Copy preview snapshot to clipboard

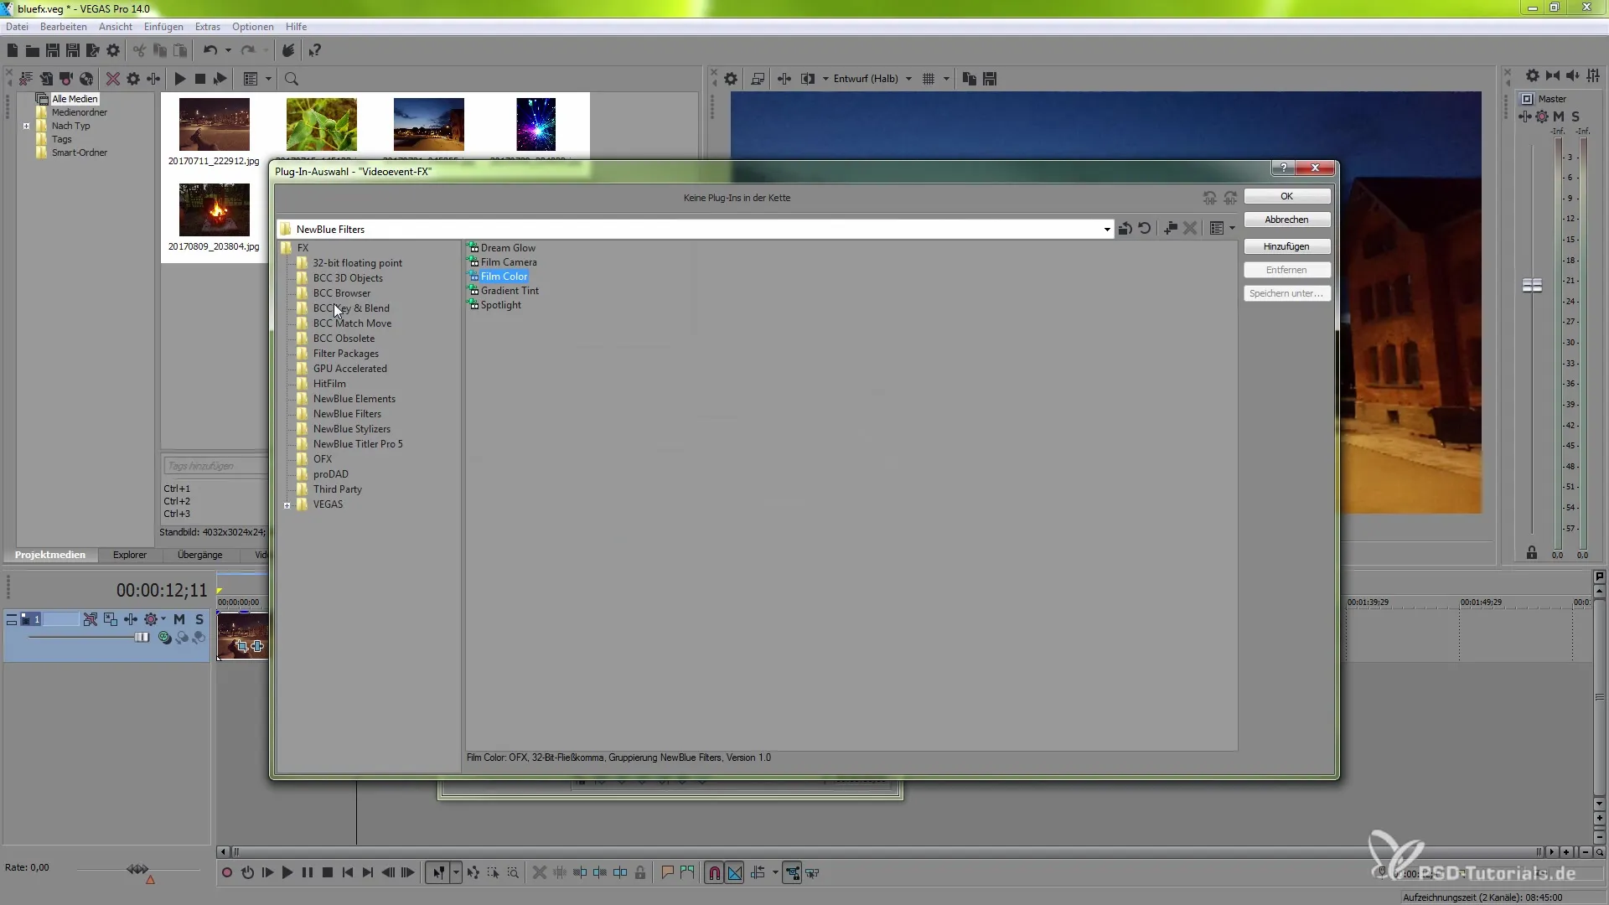tap(970, 79)
